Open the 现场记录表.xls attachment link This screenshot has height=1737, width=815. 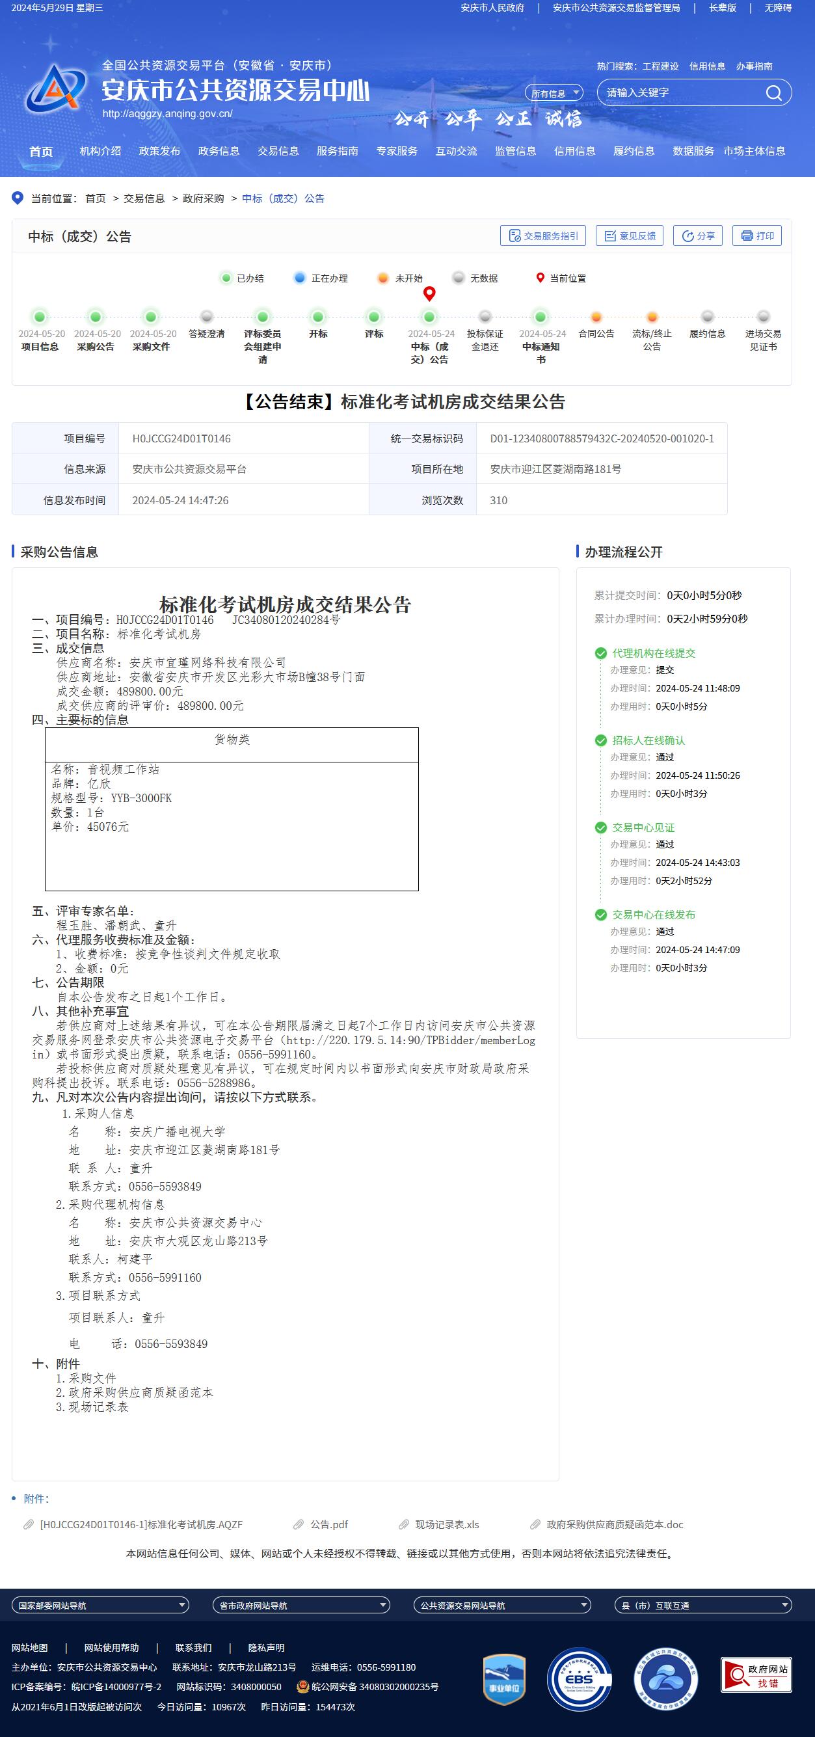446,1525
